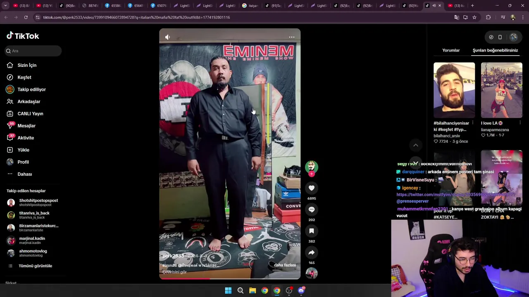Open bilalhanciyenisarki recommended video thumbnail
Image resolution: width=529 pixels, height=297 pixels.
tap(454, 90)
